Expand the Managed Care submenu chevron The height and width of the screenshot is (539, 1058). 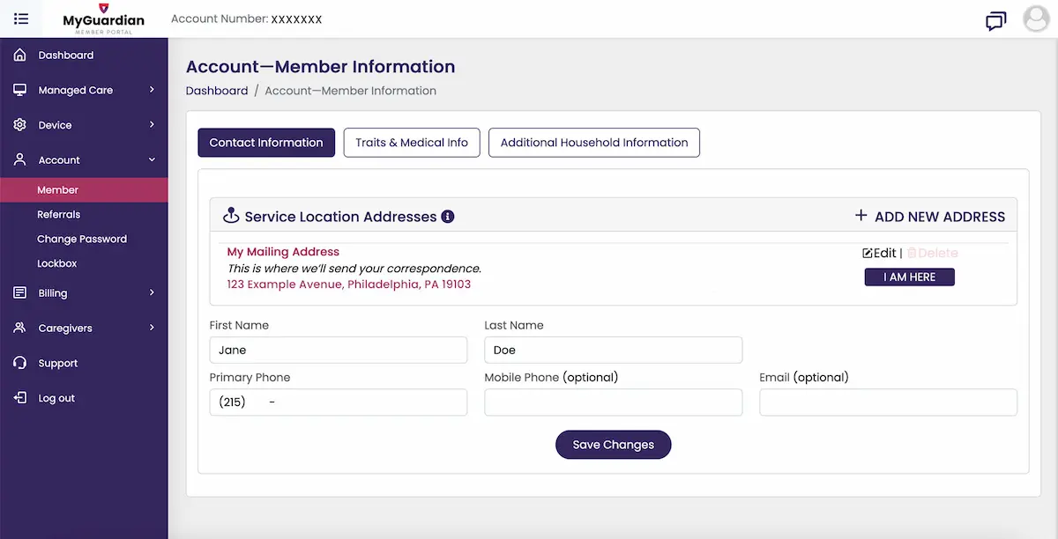tap(152, 90)
